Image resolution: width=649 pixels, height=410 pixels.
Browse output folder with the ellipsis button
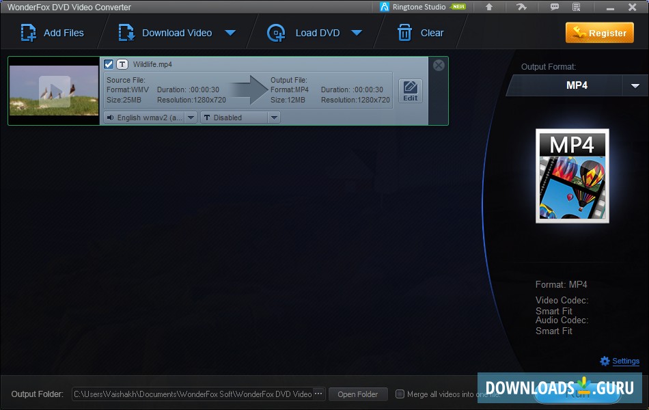pyautogui.click(x=318, y=394)
